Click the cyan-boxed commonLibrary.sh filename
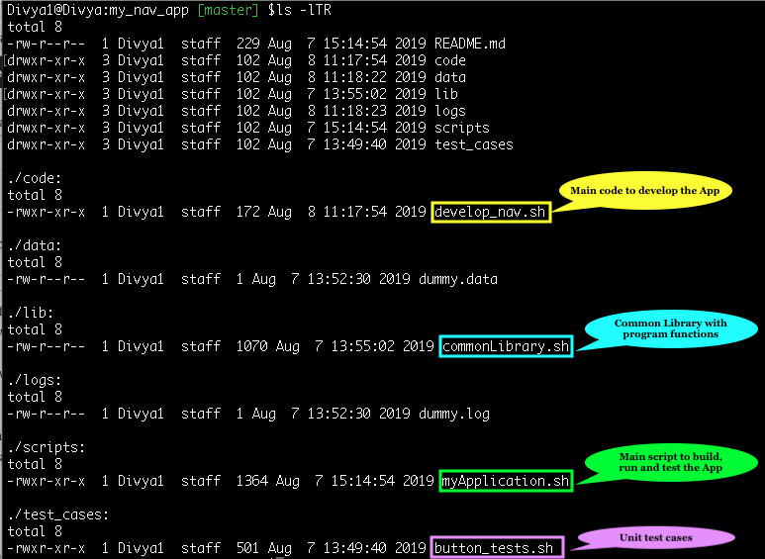Screen dimensions: 765x559 506,346
